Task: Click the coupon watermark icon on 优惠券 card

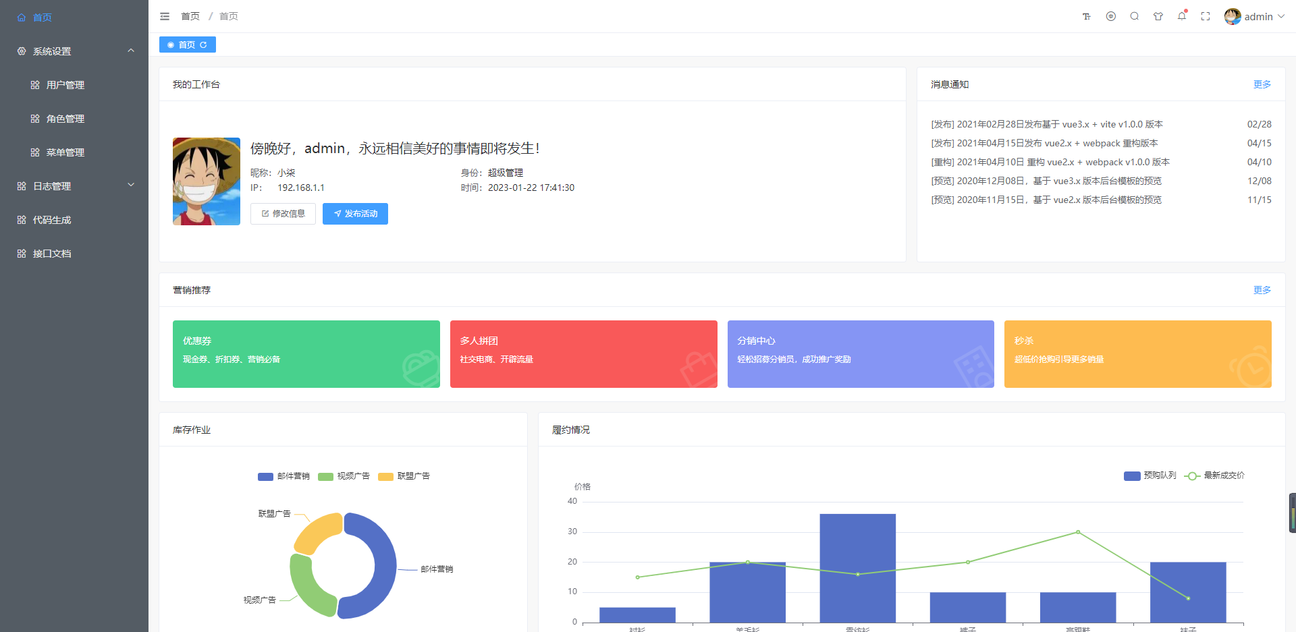Action: [x=421, y=368]
